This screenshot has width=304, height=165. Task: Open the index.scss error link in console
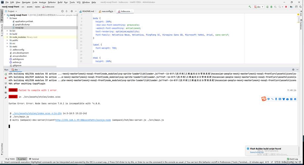(x=37, y=114)
